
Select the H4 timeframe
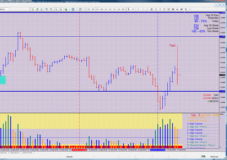[110, 9]
